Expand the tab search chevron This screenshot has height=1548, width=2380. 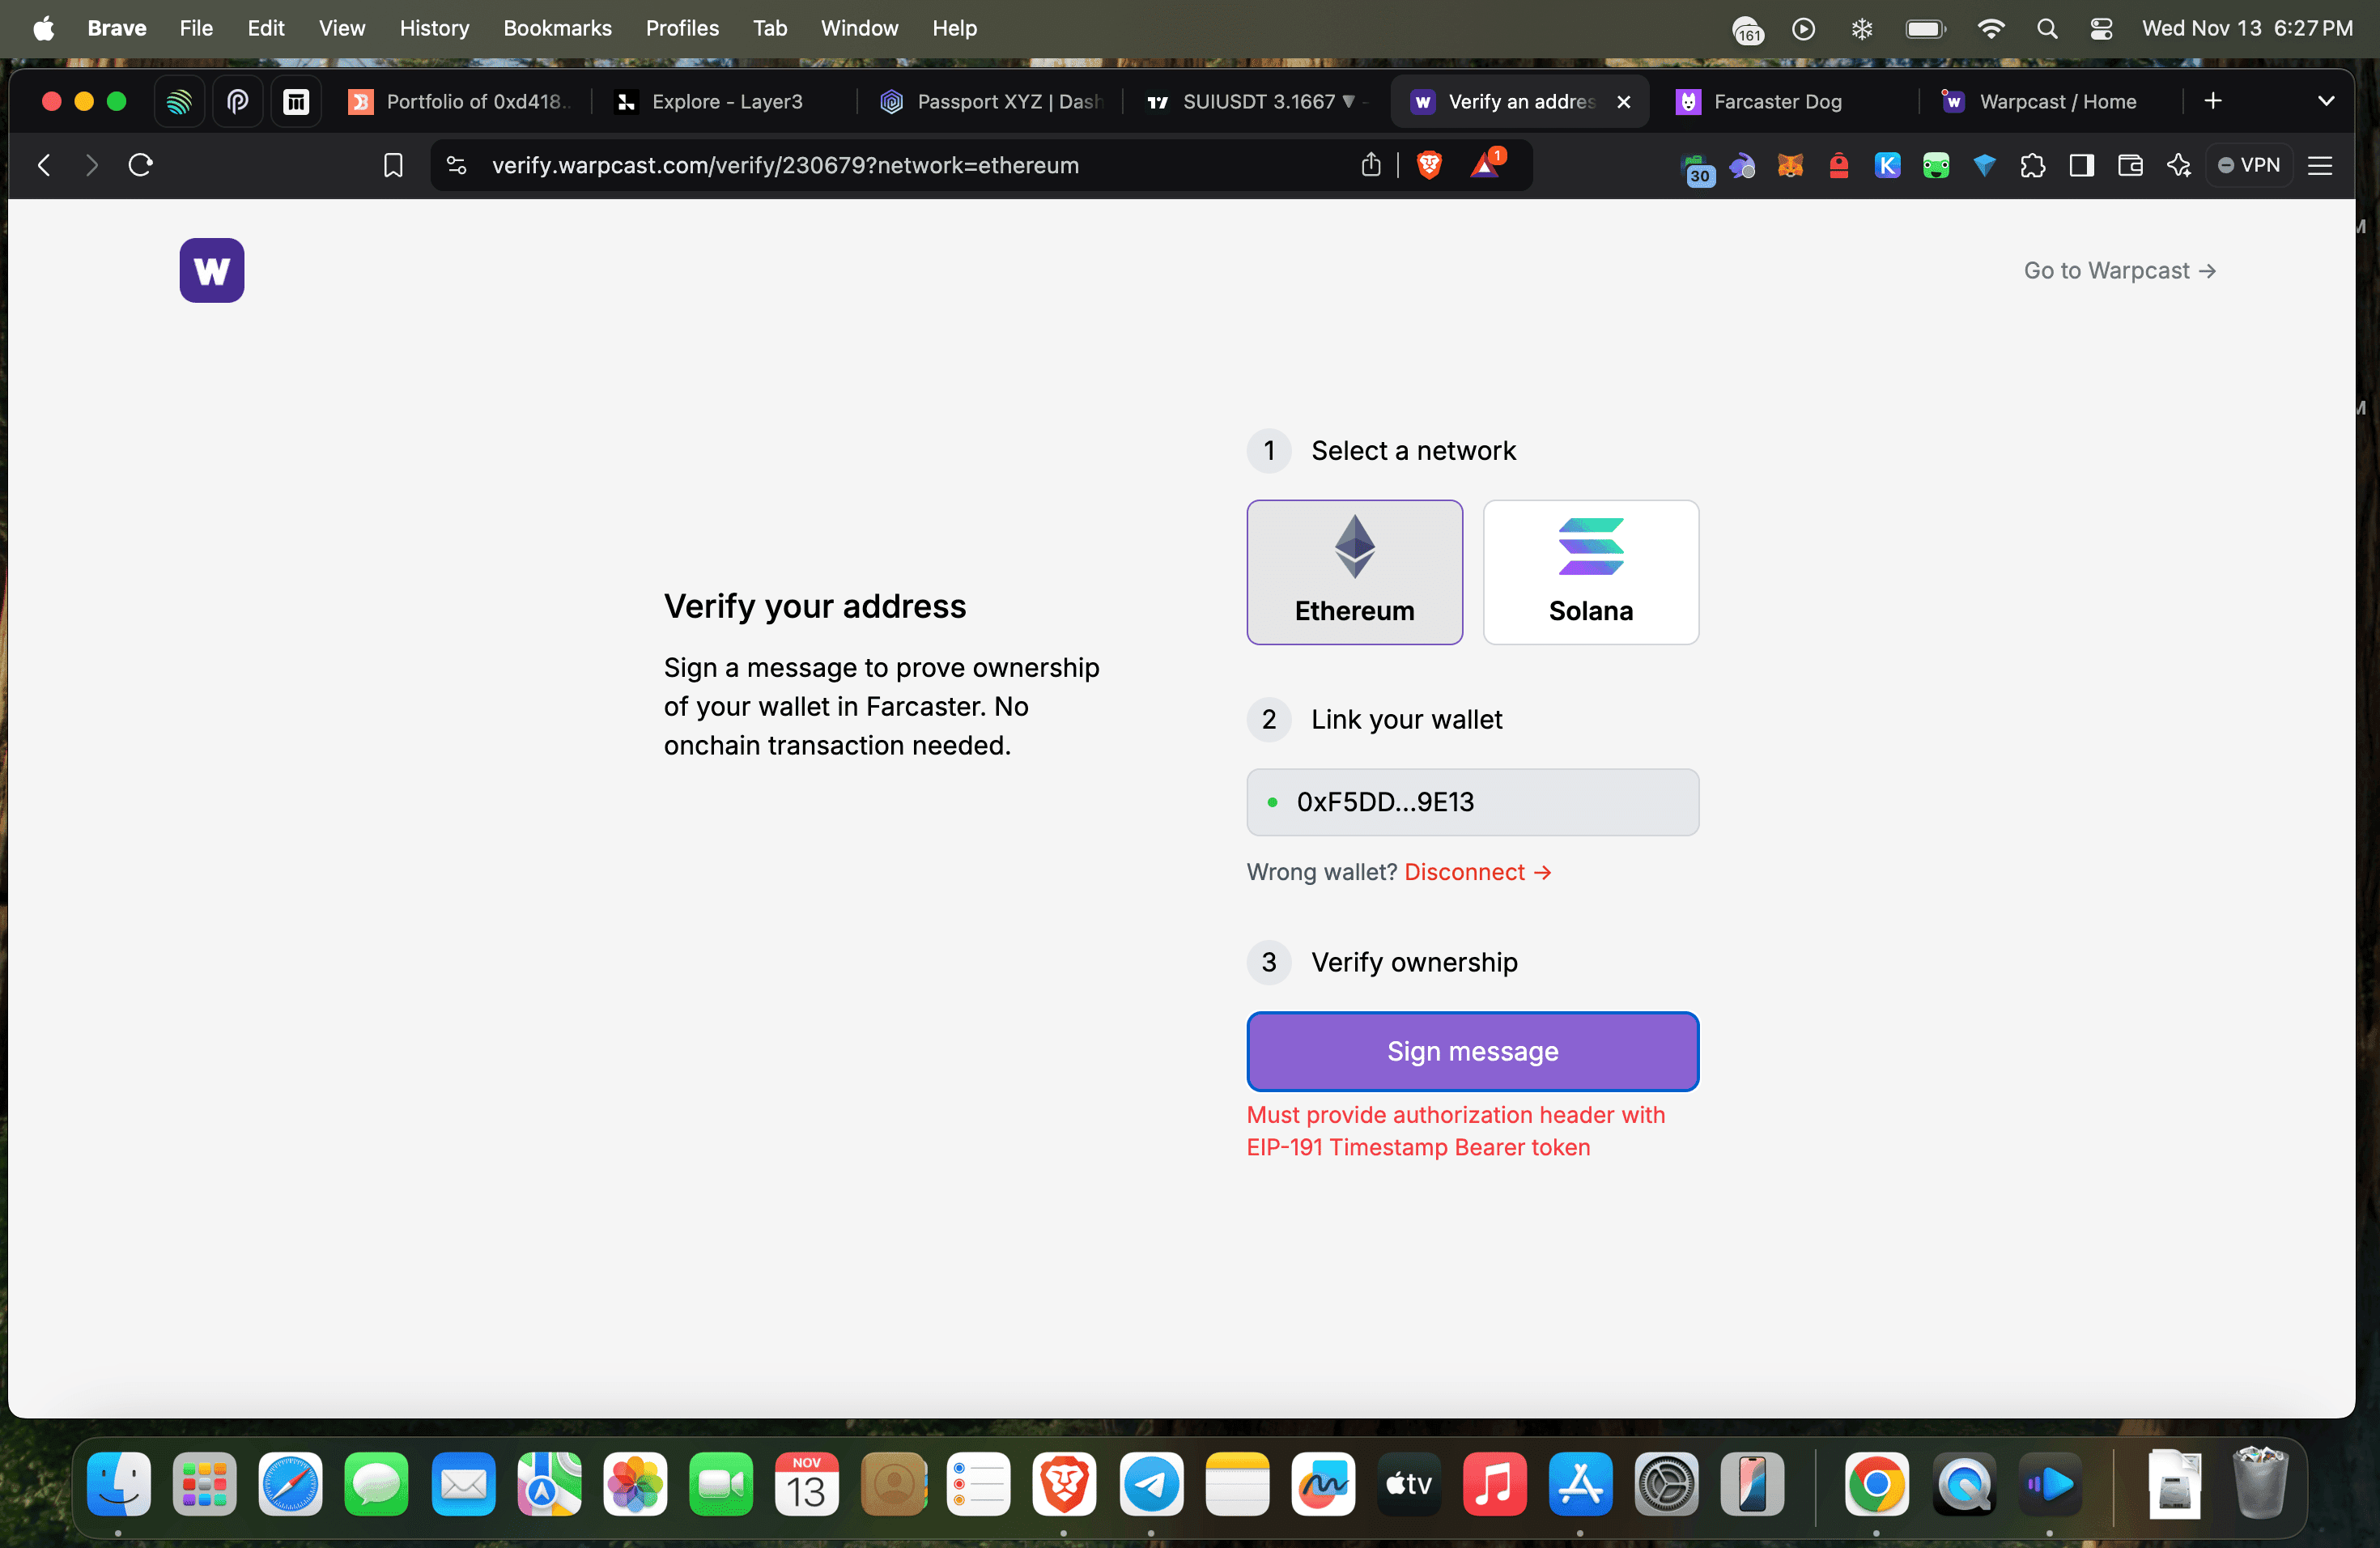(2325, 101)
